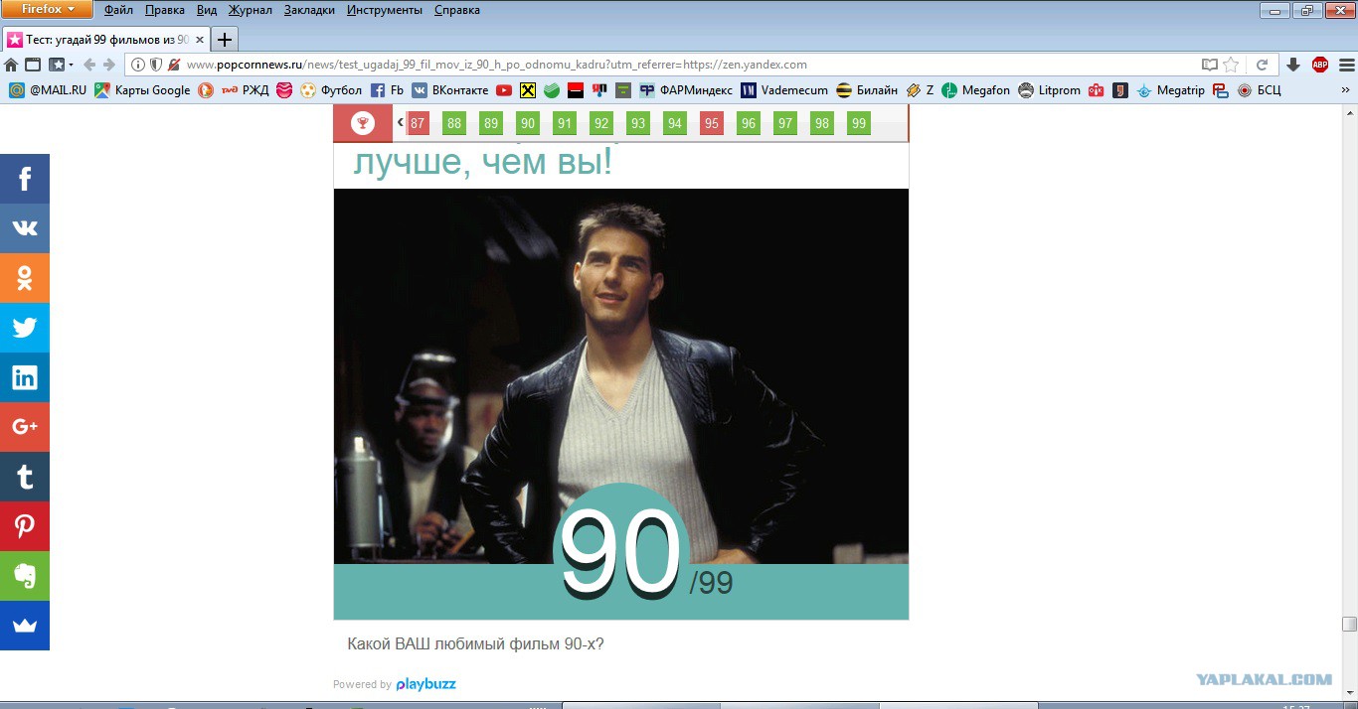
Task: Open the Firefox hamburger menu
Action: (x=1346, y=65)
